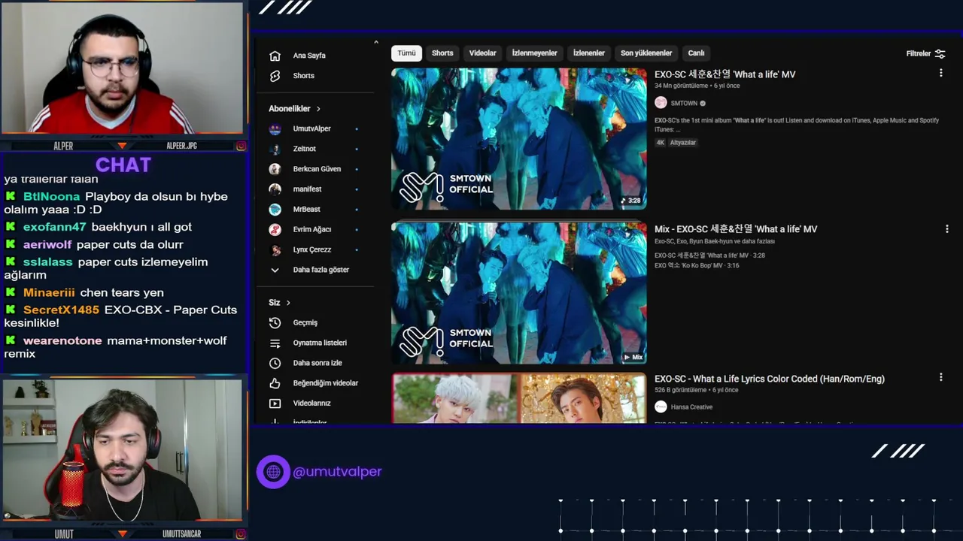Expand the Abonelikler section chevron

pos(318,109)
